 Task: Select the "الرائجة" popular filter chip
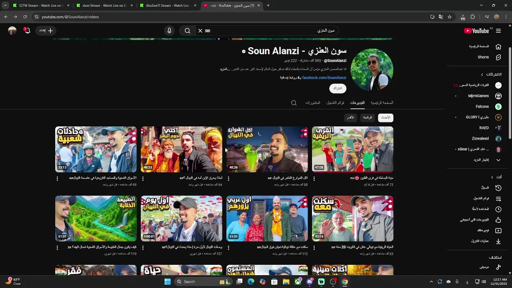(367, 118)
